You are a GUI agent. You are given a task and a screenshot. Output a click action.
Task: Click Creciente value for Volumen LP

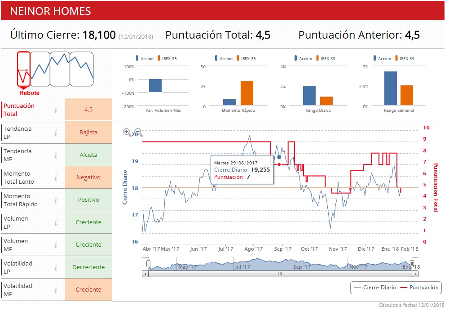(88, 222)
